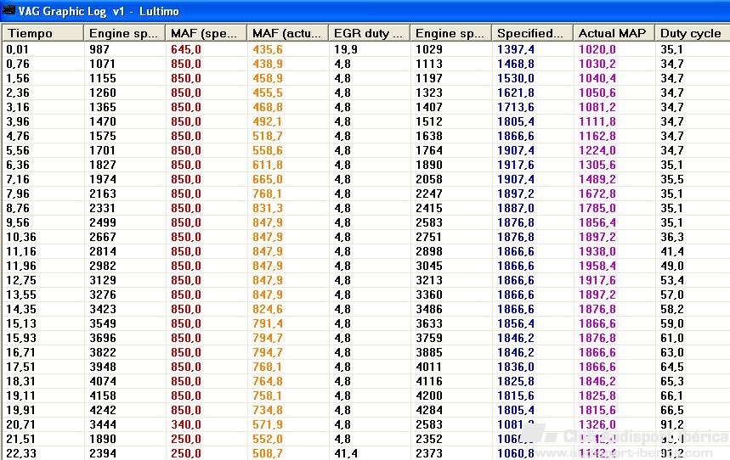Click MAF actual value 508,7

pos(268,453)
